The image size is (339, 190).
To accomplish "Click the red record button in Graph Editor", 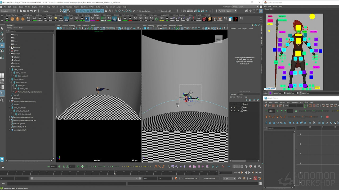I will (x=327, y=117).
